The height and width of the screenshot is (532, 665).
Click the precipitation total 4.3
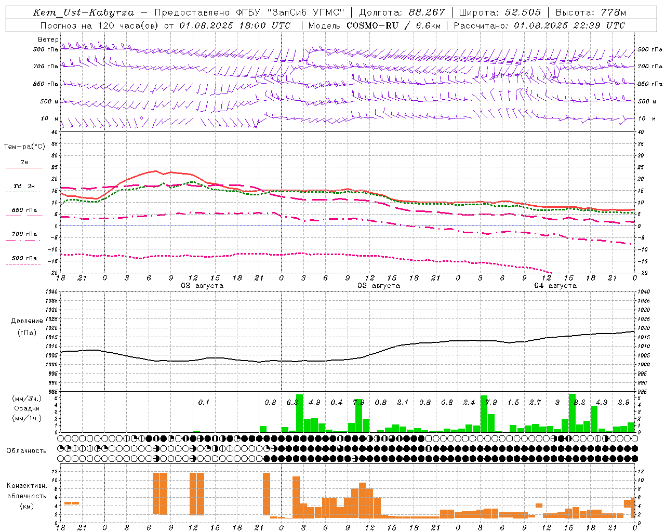coord(602,402)
